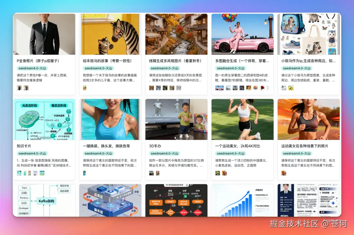Open the athlete on red track image

point(309,119)
